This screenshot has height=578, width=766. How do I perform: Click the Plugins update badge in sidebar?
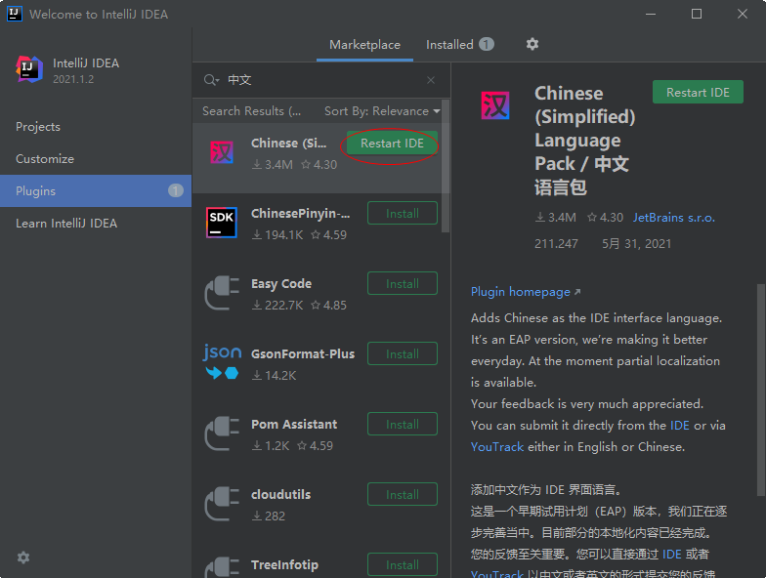(176, 191)
